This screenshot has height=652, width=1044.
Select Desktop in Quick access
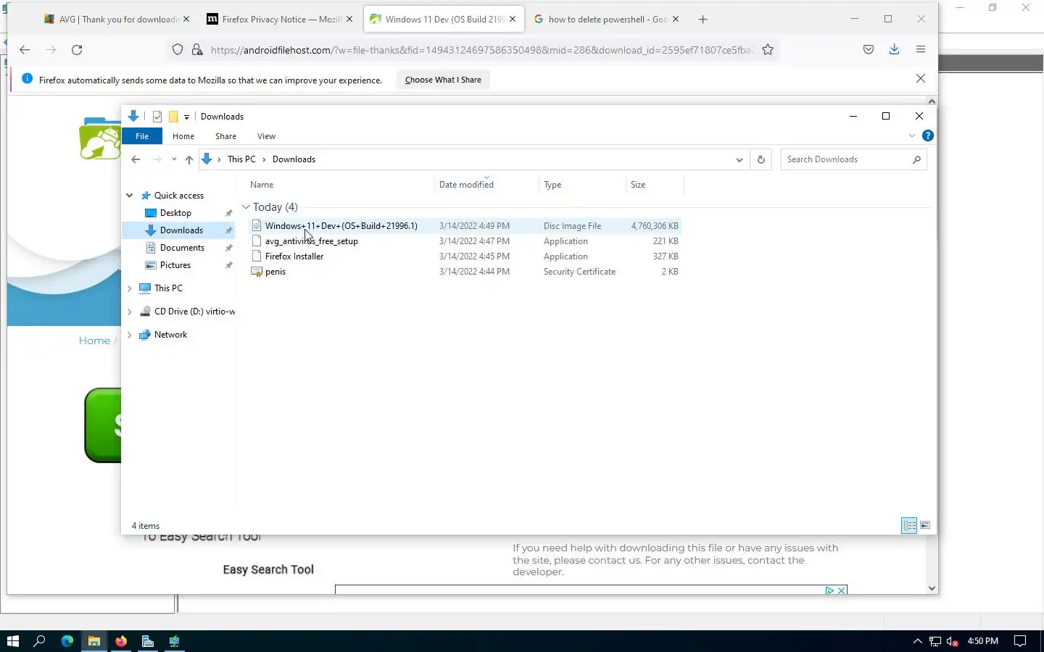[175, 213]
